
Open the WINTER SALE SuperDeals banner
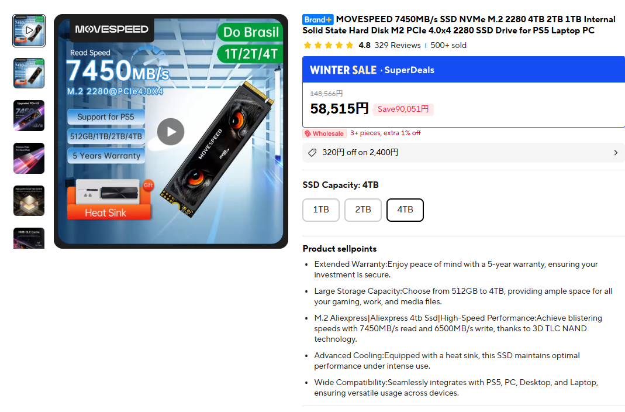click(x=464, y=70)
